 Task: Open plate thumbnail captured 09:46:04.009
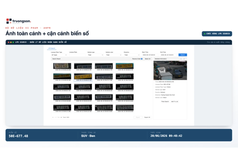point(125,87)
